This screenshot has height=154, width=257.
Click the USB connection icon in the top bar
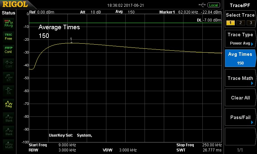point(202,5)
